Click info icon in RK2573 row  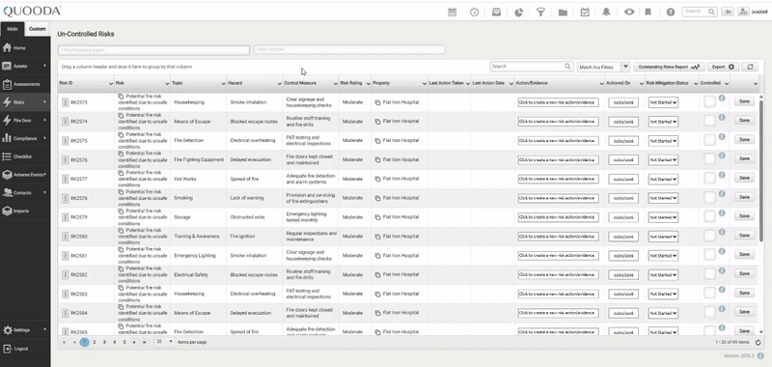(722, 99)
